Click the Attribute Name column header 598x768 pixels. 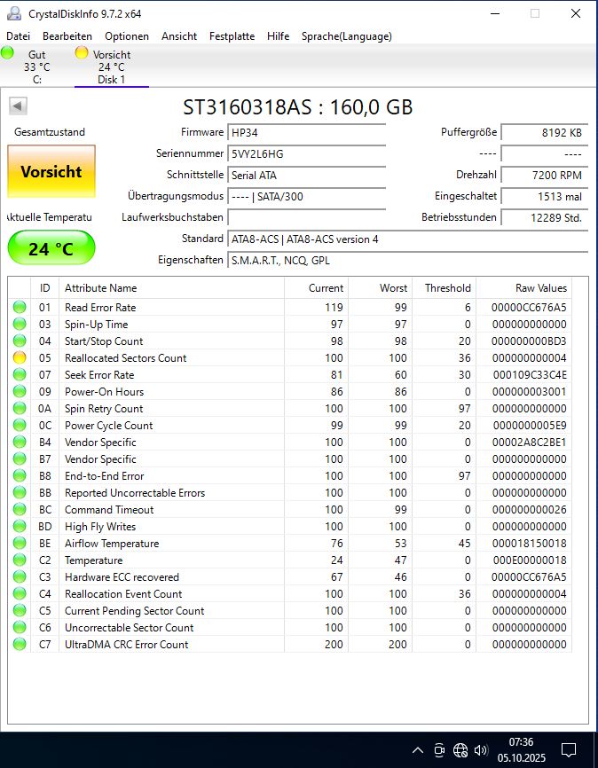pyautogui.click(x=171, y=288)
